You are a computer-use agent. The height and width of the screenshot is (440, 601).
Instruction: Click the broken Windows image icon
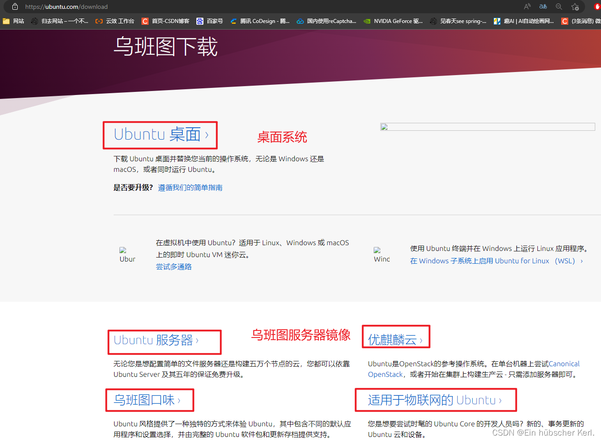click(382, 255)
